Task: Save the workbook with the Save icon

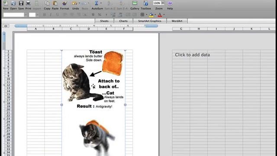Action: pos(21,3)
